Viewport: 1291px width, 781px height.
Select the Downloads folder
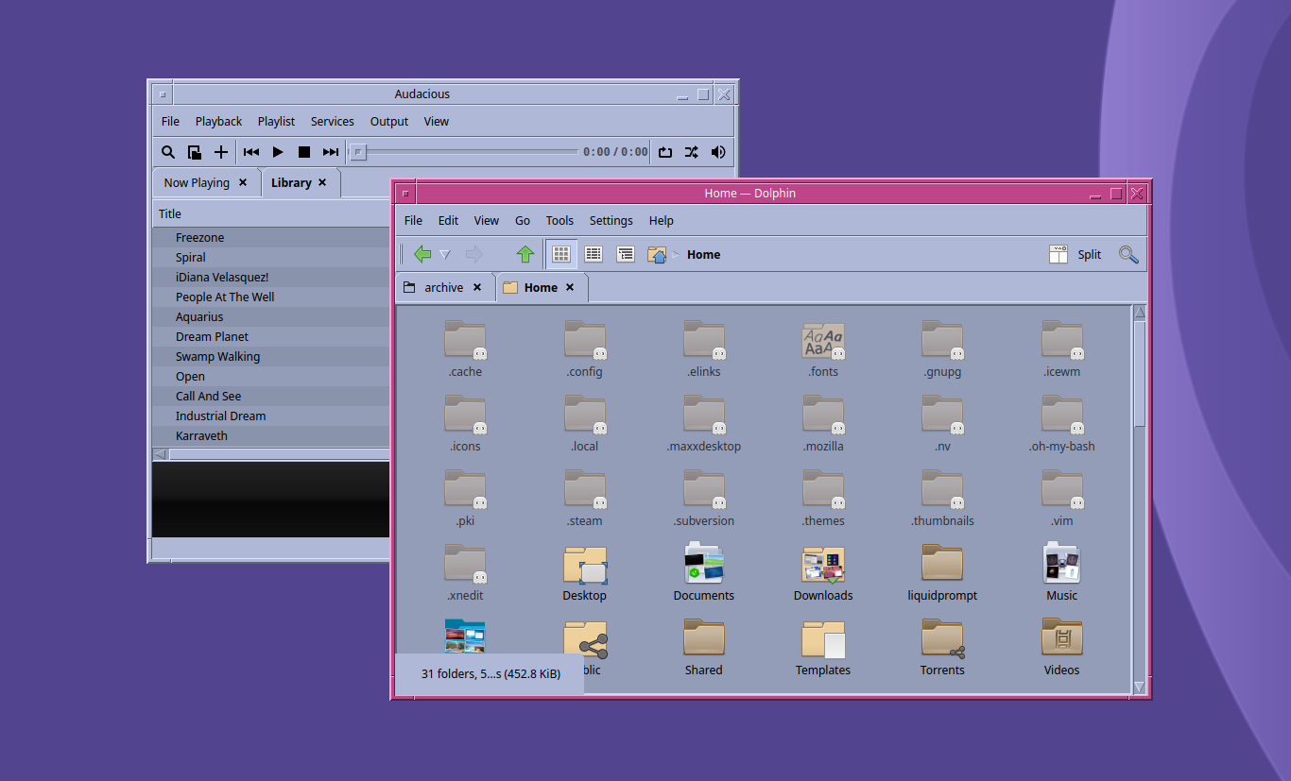[x=823, y=571]
